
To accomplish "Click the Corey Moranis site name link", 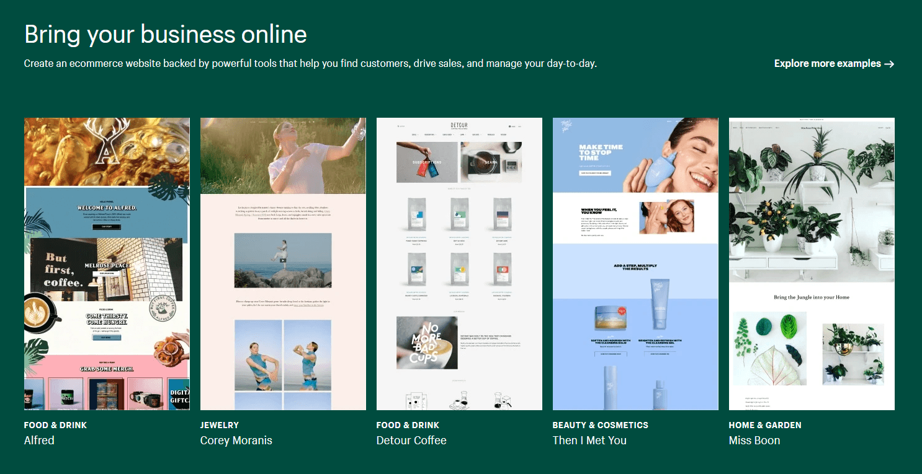I will [x=236, y=441].
